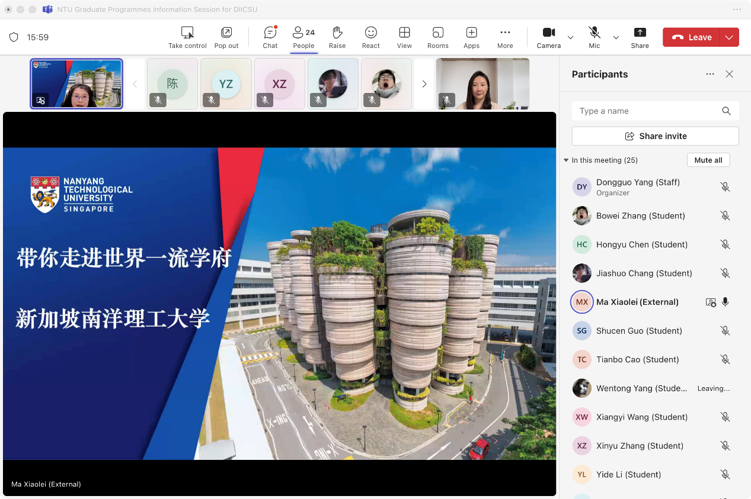
Task: Open the Apps menu
Action: coord(471,37)
